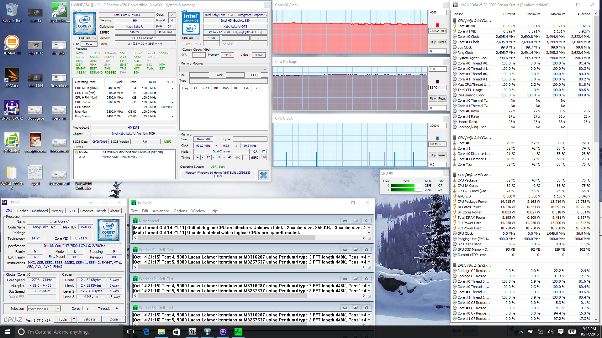Select the 3DMark 11 desktop icon
602x338 pixels.
coord(12,45)
